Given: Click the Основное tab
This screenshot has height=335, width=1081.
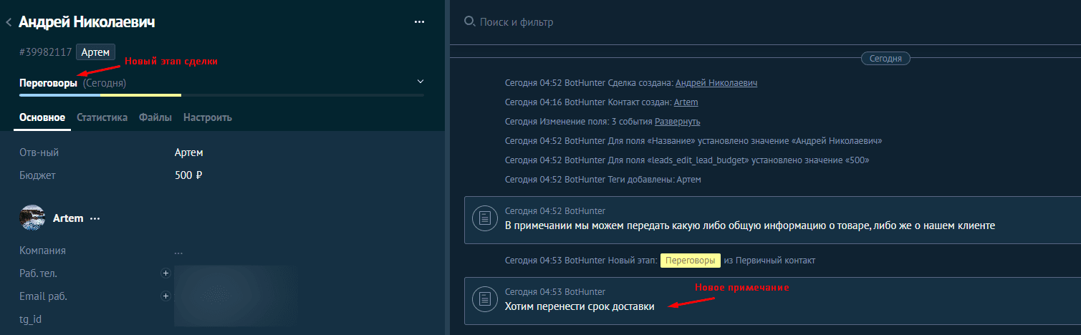Looking at the screenshot, I should (x=42, y=117).
